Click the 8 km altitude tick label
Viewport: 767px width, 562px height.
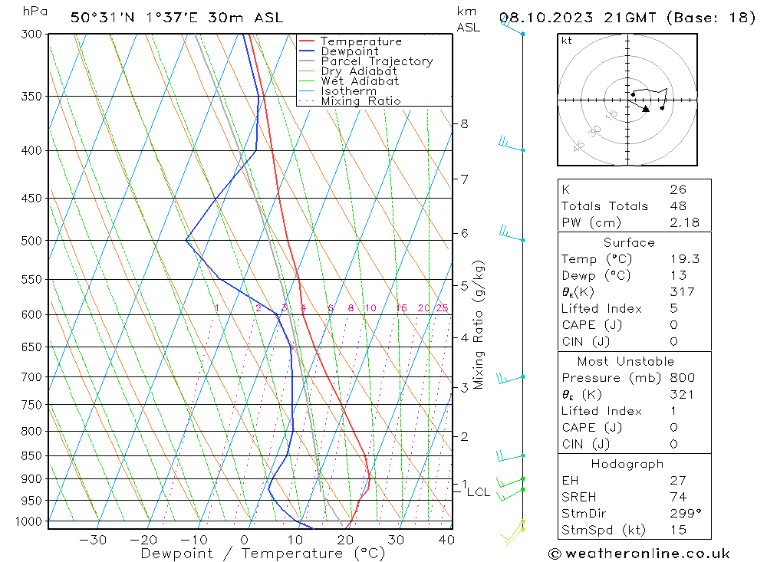click(x=464, y=124)
